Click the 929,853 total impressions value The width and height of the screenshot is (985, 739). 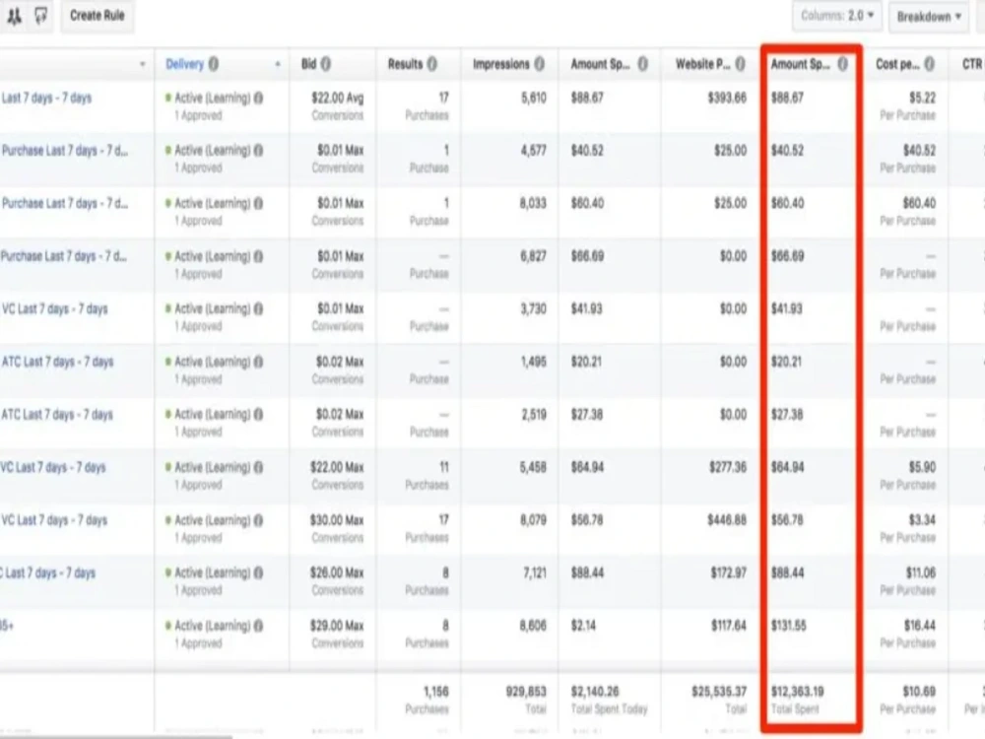pyautogui.click(x=526, y=692)
